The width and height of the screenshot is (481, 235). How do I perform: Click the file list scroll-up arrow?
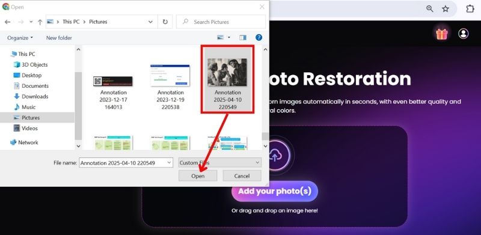click(265, 49)
